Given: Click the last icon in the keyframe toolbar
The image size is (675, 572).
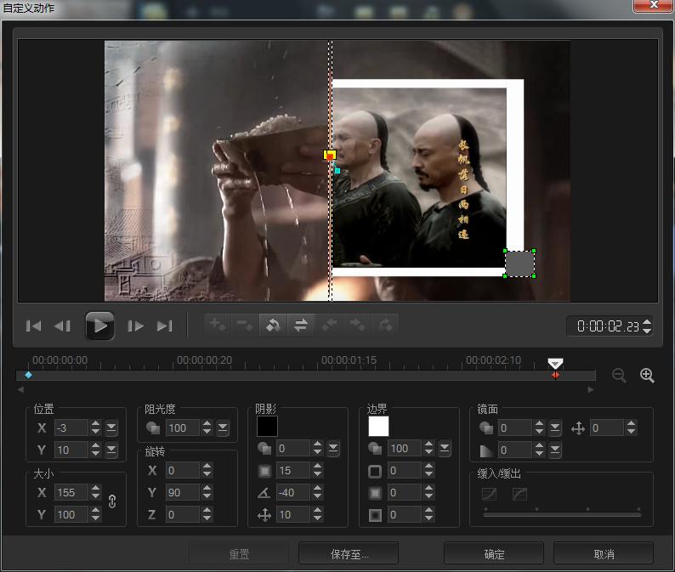Looking at the screenshot, I should point(385,325).
